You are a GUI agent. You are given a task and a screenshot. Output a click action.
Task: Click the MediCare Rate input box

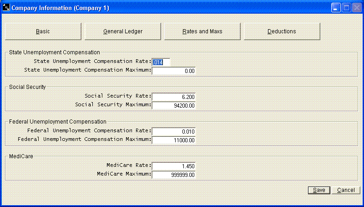click(x=174, y=166)
